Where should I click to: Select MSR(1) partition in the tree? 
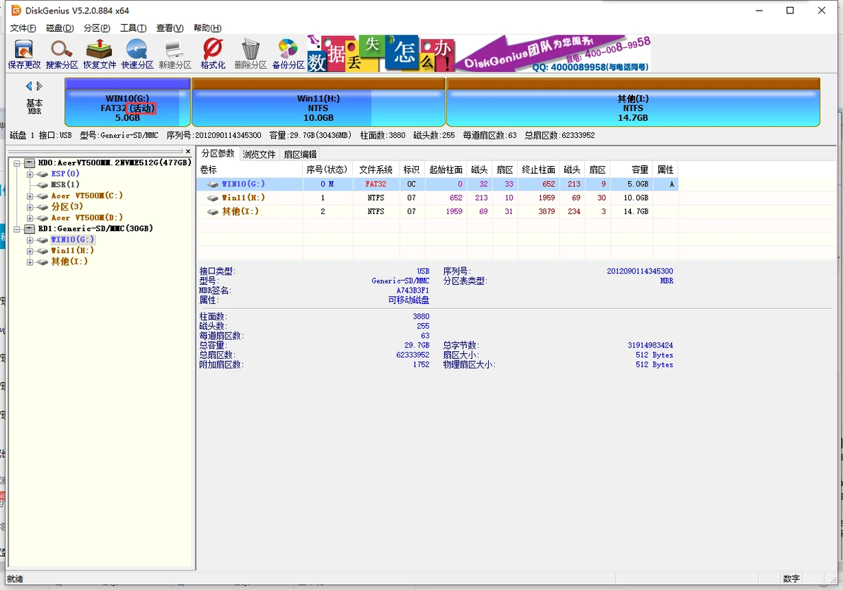65,184
